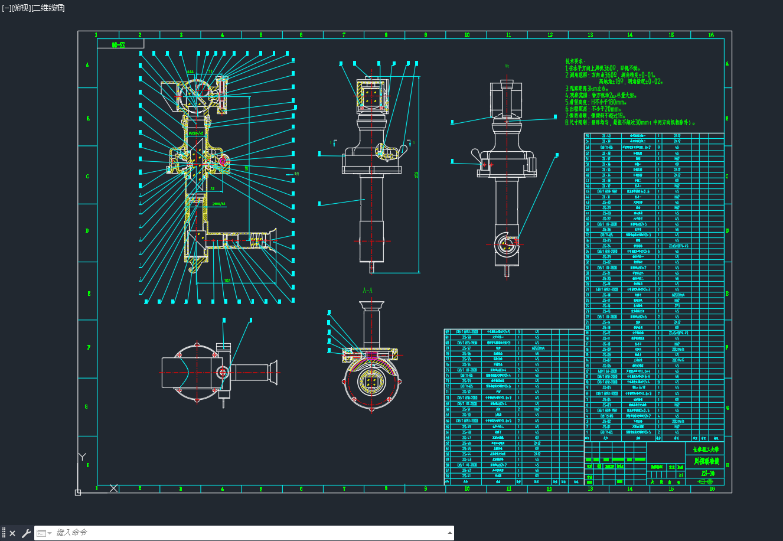
Task: Select the note '6.出瞳距离:不小于20mm。'
Action: 594,109
